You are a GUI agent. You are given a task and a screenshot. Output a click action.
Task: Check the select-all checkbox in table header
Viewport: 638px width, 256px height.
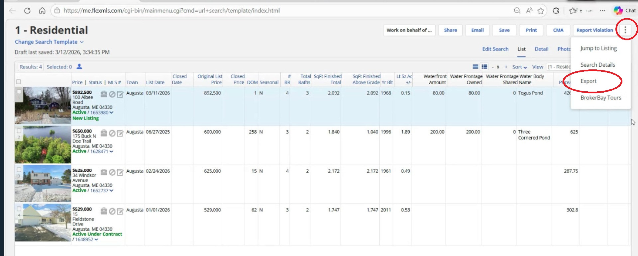click(19, 82)
